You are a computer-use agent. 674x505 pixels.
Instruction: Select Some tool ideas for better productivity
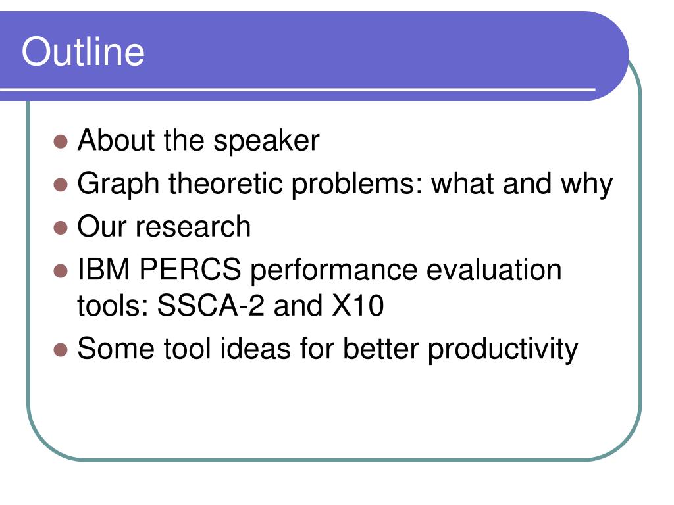(328, 349)
